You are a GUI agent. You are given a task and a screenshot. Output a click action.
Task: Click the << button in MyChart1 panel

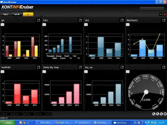(128, 25)
